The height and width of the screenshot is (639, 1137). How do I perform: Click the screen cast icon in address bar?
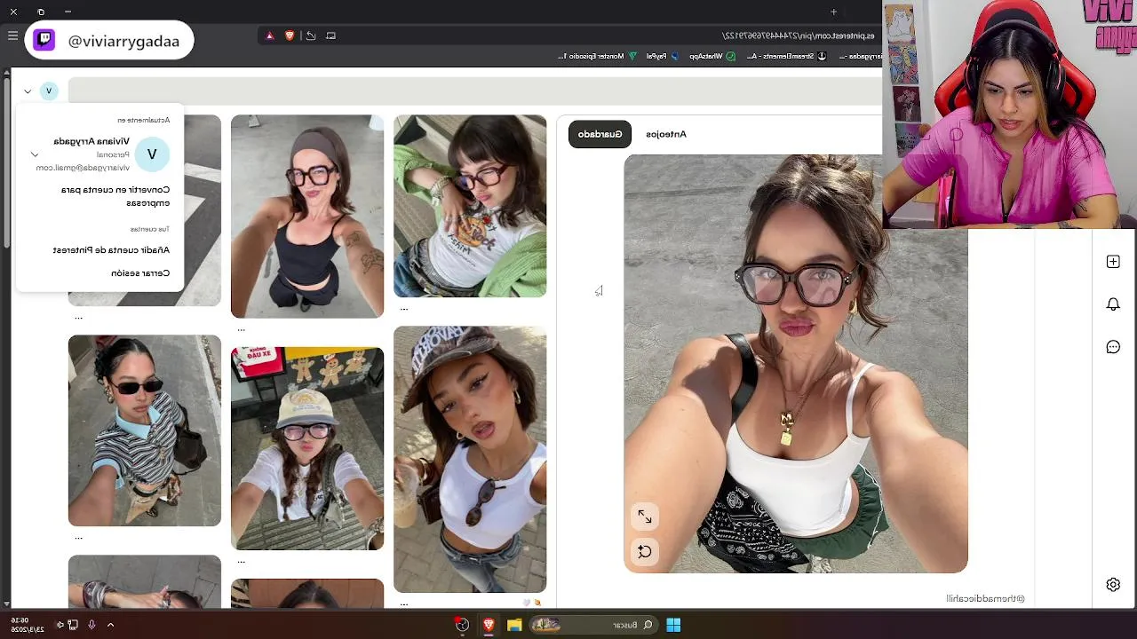coord(330,35)
